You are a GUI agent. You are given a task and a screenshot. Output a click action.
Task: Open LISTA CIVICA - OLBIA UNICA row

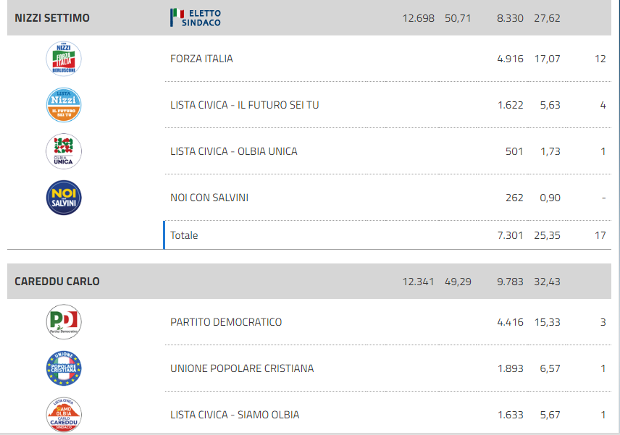388,151
